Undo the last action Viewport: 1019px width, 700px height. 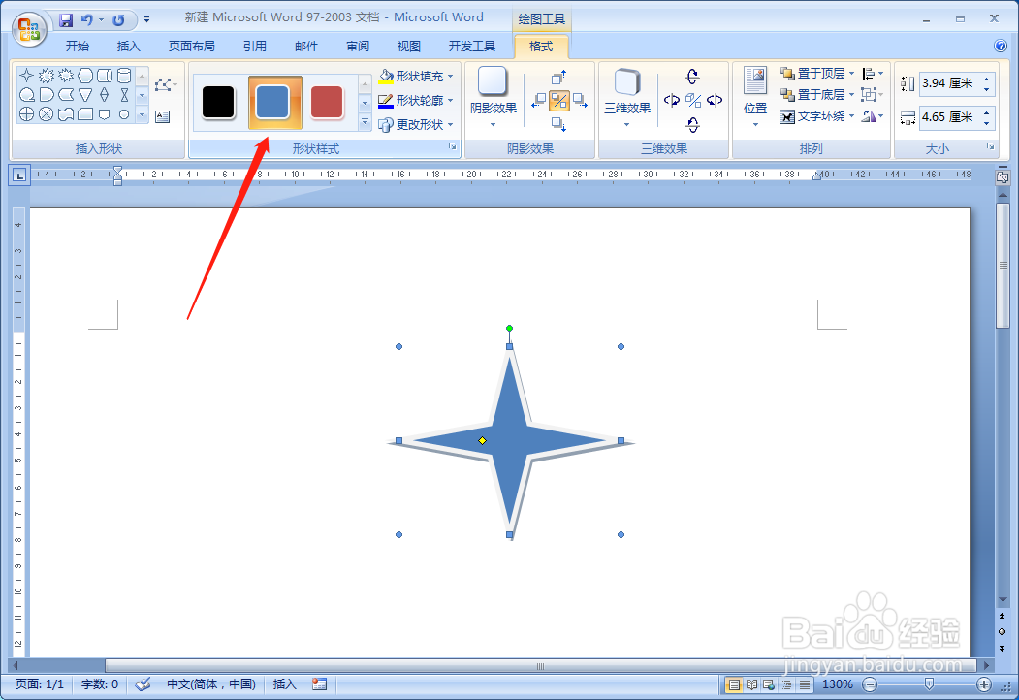coord(87,20)
